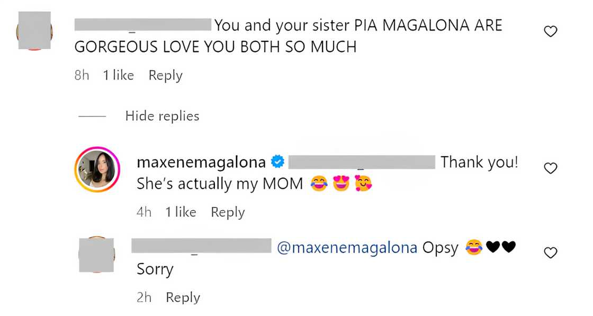Open maxenemagalona's profile picture
593x316 pixels.
[97, 169]
